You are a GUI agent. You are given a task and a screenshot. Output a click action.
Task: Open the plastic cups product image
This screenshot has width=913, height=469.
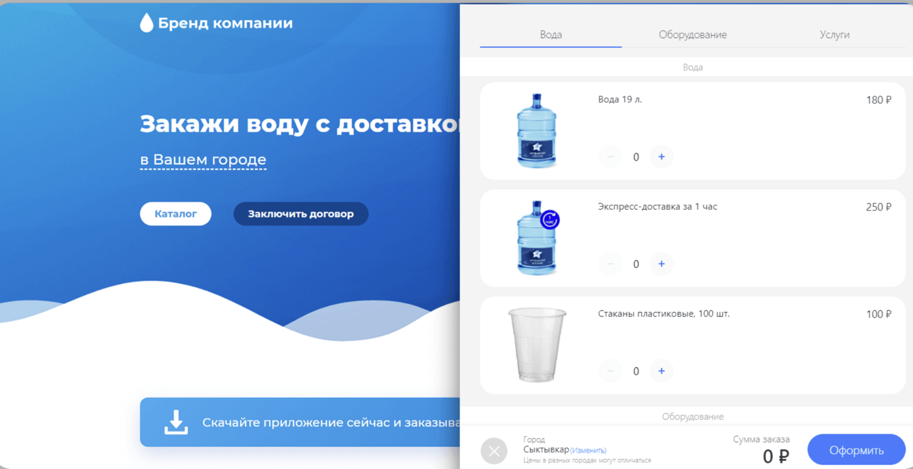(x=536, y=345)
